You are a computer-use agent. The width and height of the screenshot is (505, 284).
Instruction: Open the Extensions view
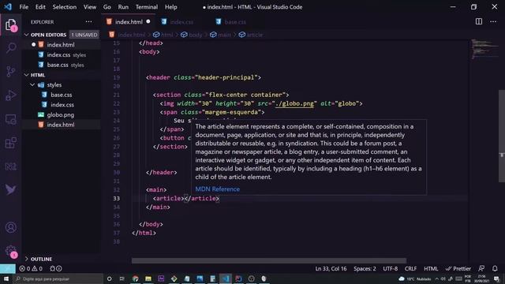pos(10,143)
